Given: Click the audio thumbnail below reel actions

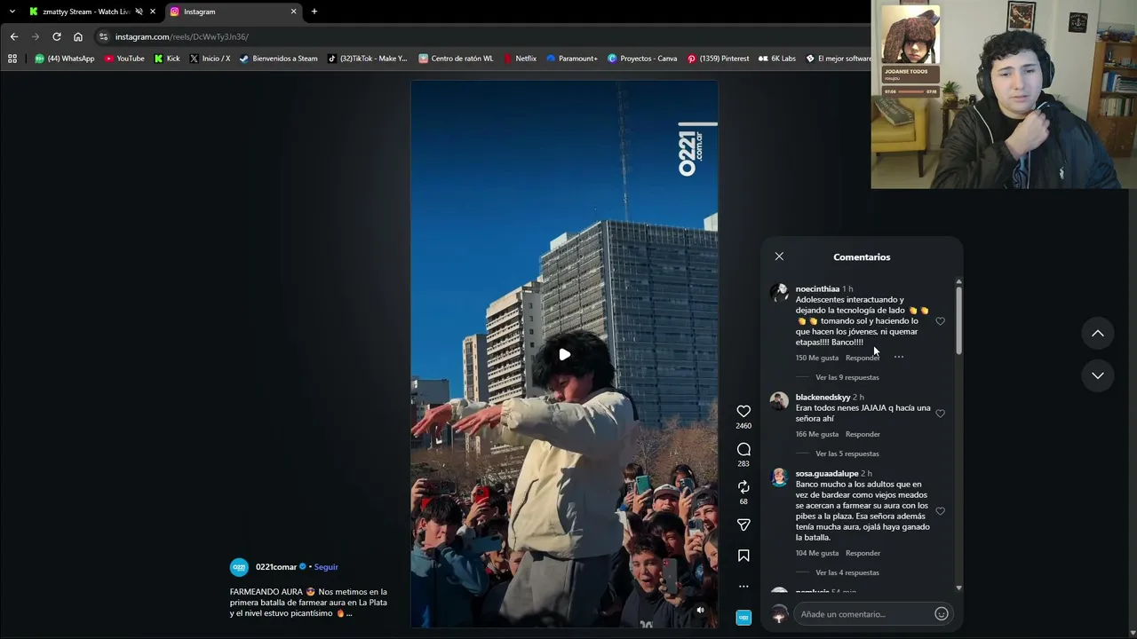Looking at the screenshot, I should 743,617.
